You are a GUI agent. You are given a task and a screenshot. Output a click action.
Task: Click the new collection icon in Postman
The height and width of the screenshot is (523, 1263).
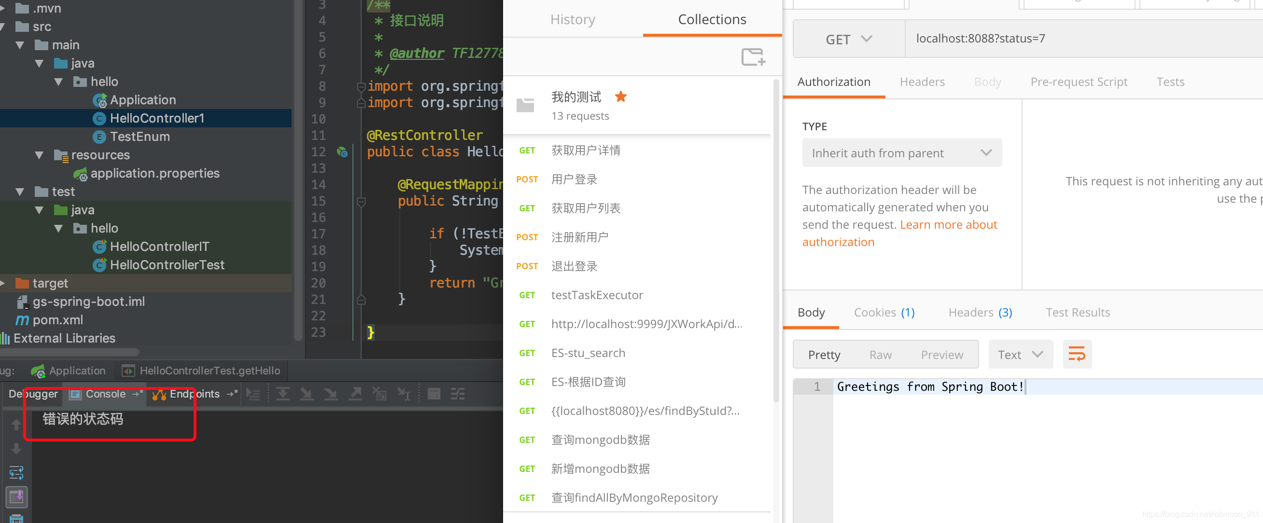coord(753,57)
